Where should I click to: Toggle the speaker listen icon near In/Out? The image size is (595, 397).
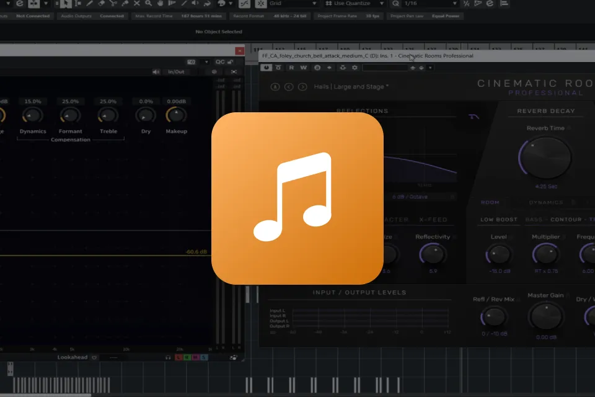156,72
